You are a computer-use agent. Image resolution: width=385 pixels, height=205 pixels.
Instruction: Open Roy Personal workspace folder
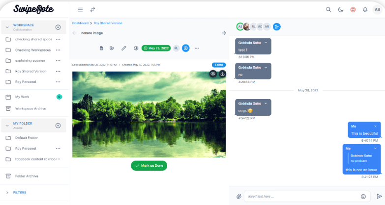point(26,82)
